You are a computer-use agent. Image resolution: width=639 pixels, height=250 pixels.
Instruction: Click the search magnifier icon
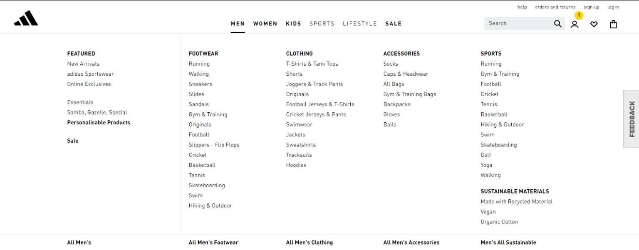coord(557,23)
